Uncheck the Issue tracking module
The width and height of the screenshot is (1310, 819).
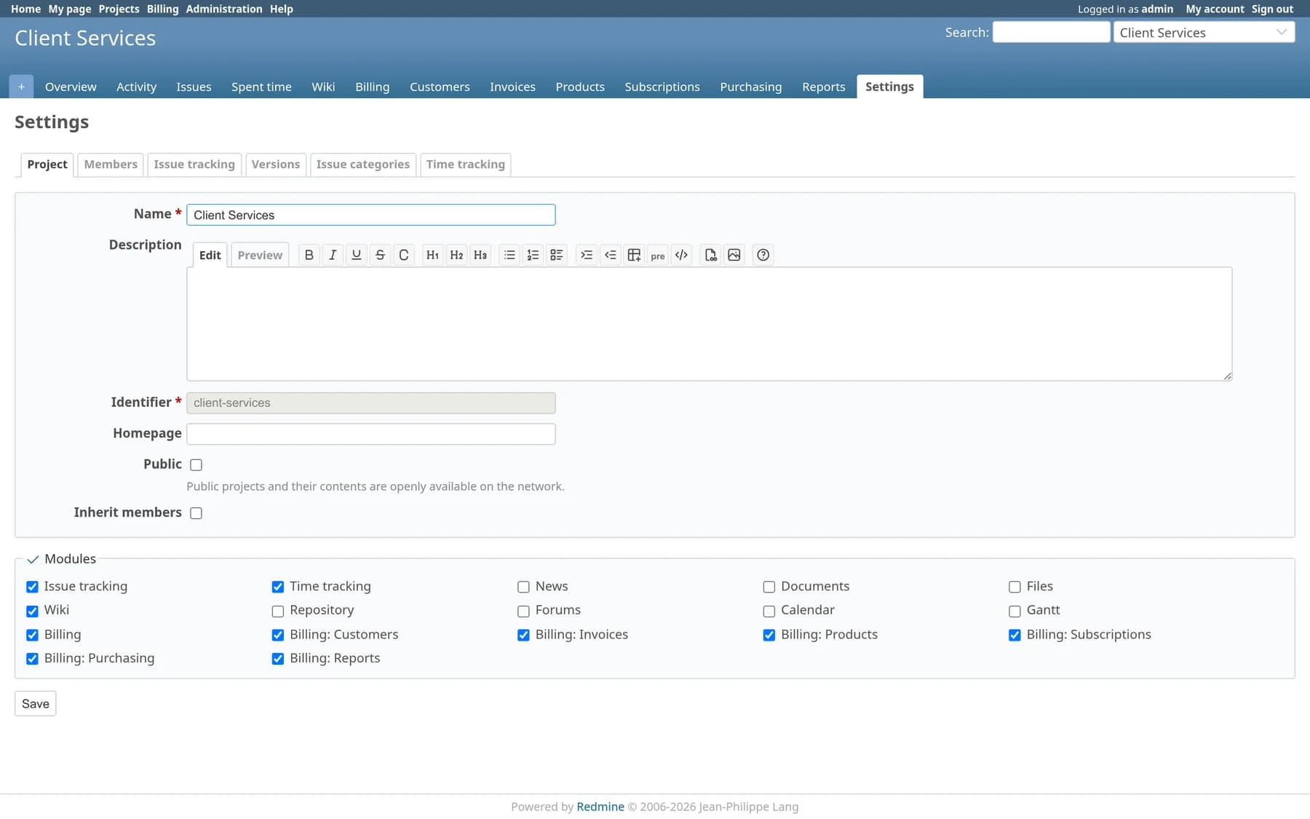[32, 587]
